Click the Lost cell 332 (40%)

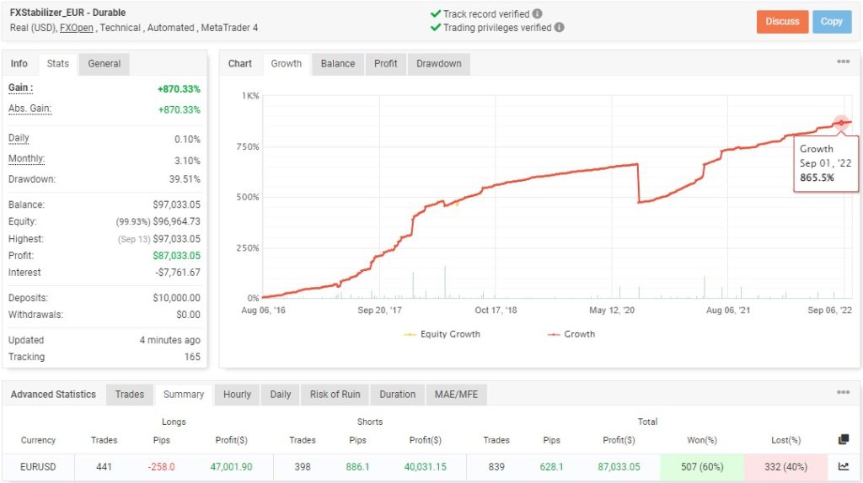click(x=786, y=467)
